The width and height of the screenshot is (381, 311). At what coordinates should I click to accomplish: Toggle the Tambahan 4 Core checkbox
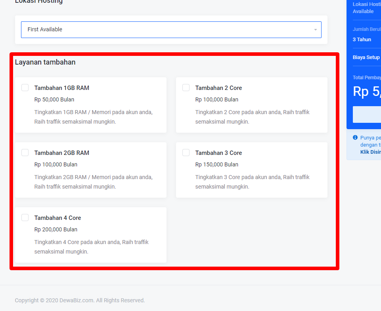(25, 218)
